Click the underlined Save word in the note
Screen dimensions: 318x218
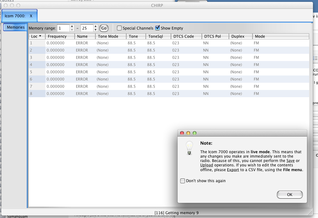pos(290,161)
